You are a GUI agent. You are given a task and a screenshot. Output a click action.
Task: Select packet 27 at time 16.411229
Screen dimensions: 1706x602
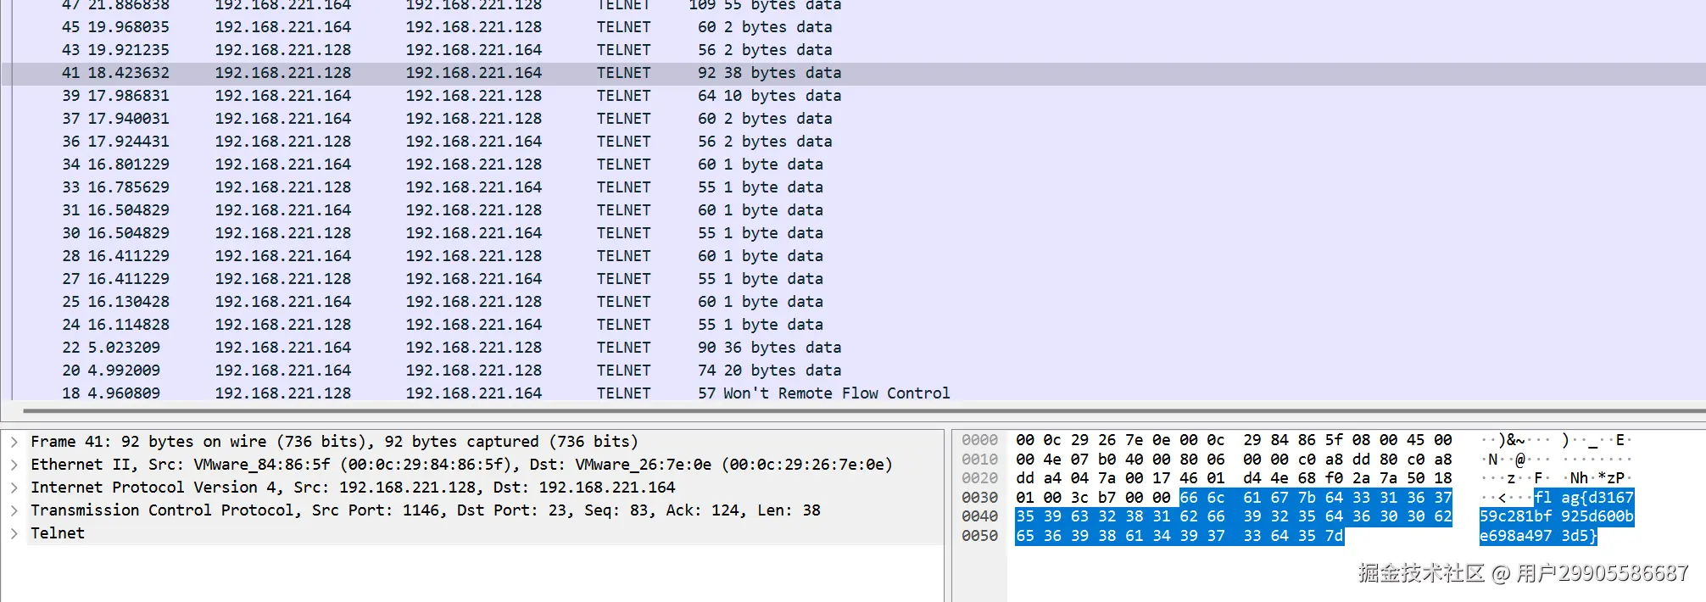[x=853, y=279]
